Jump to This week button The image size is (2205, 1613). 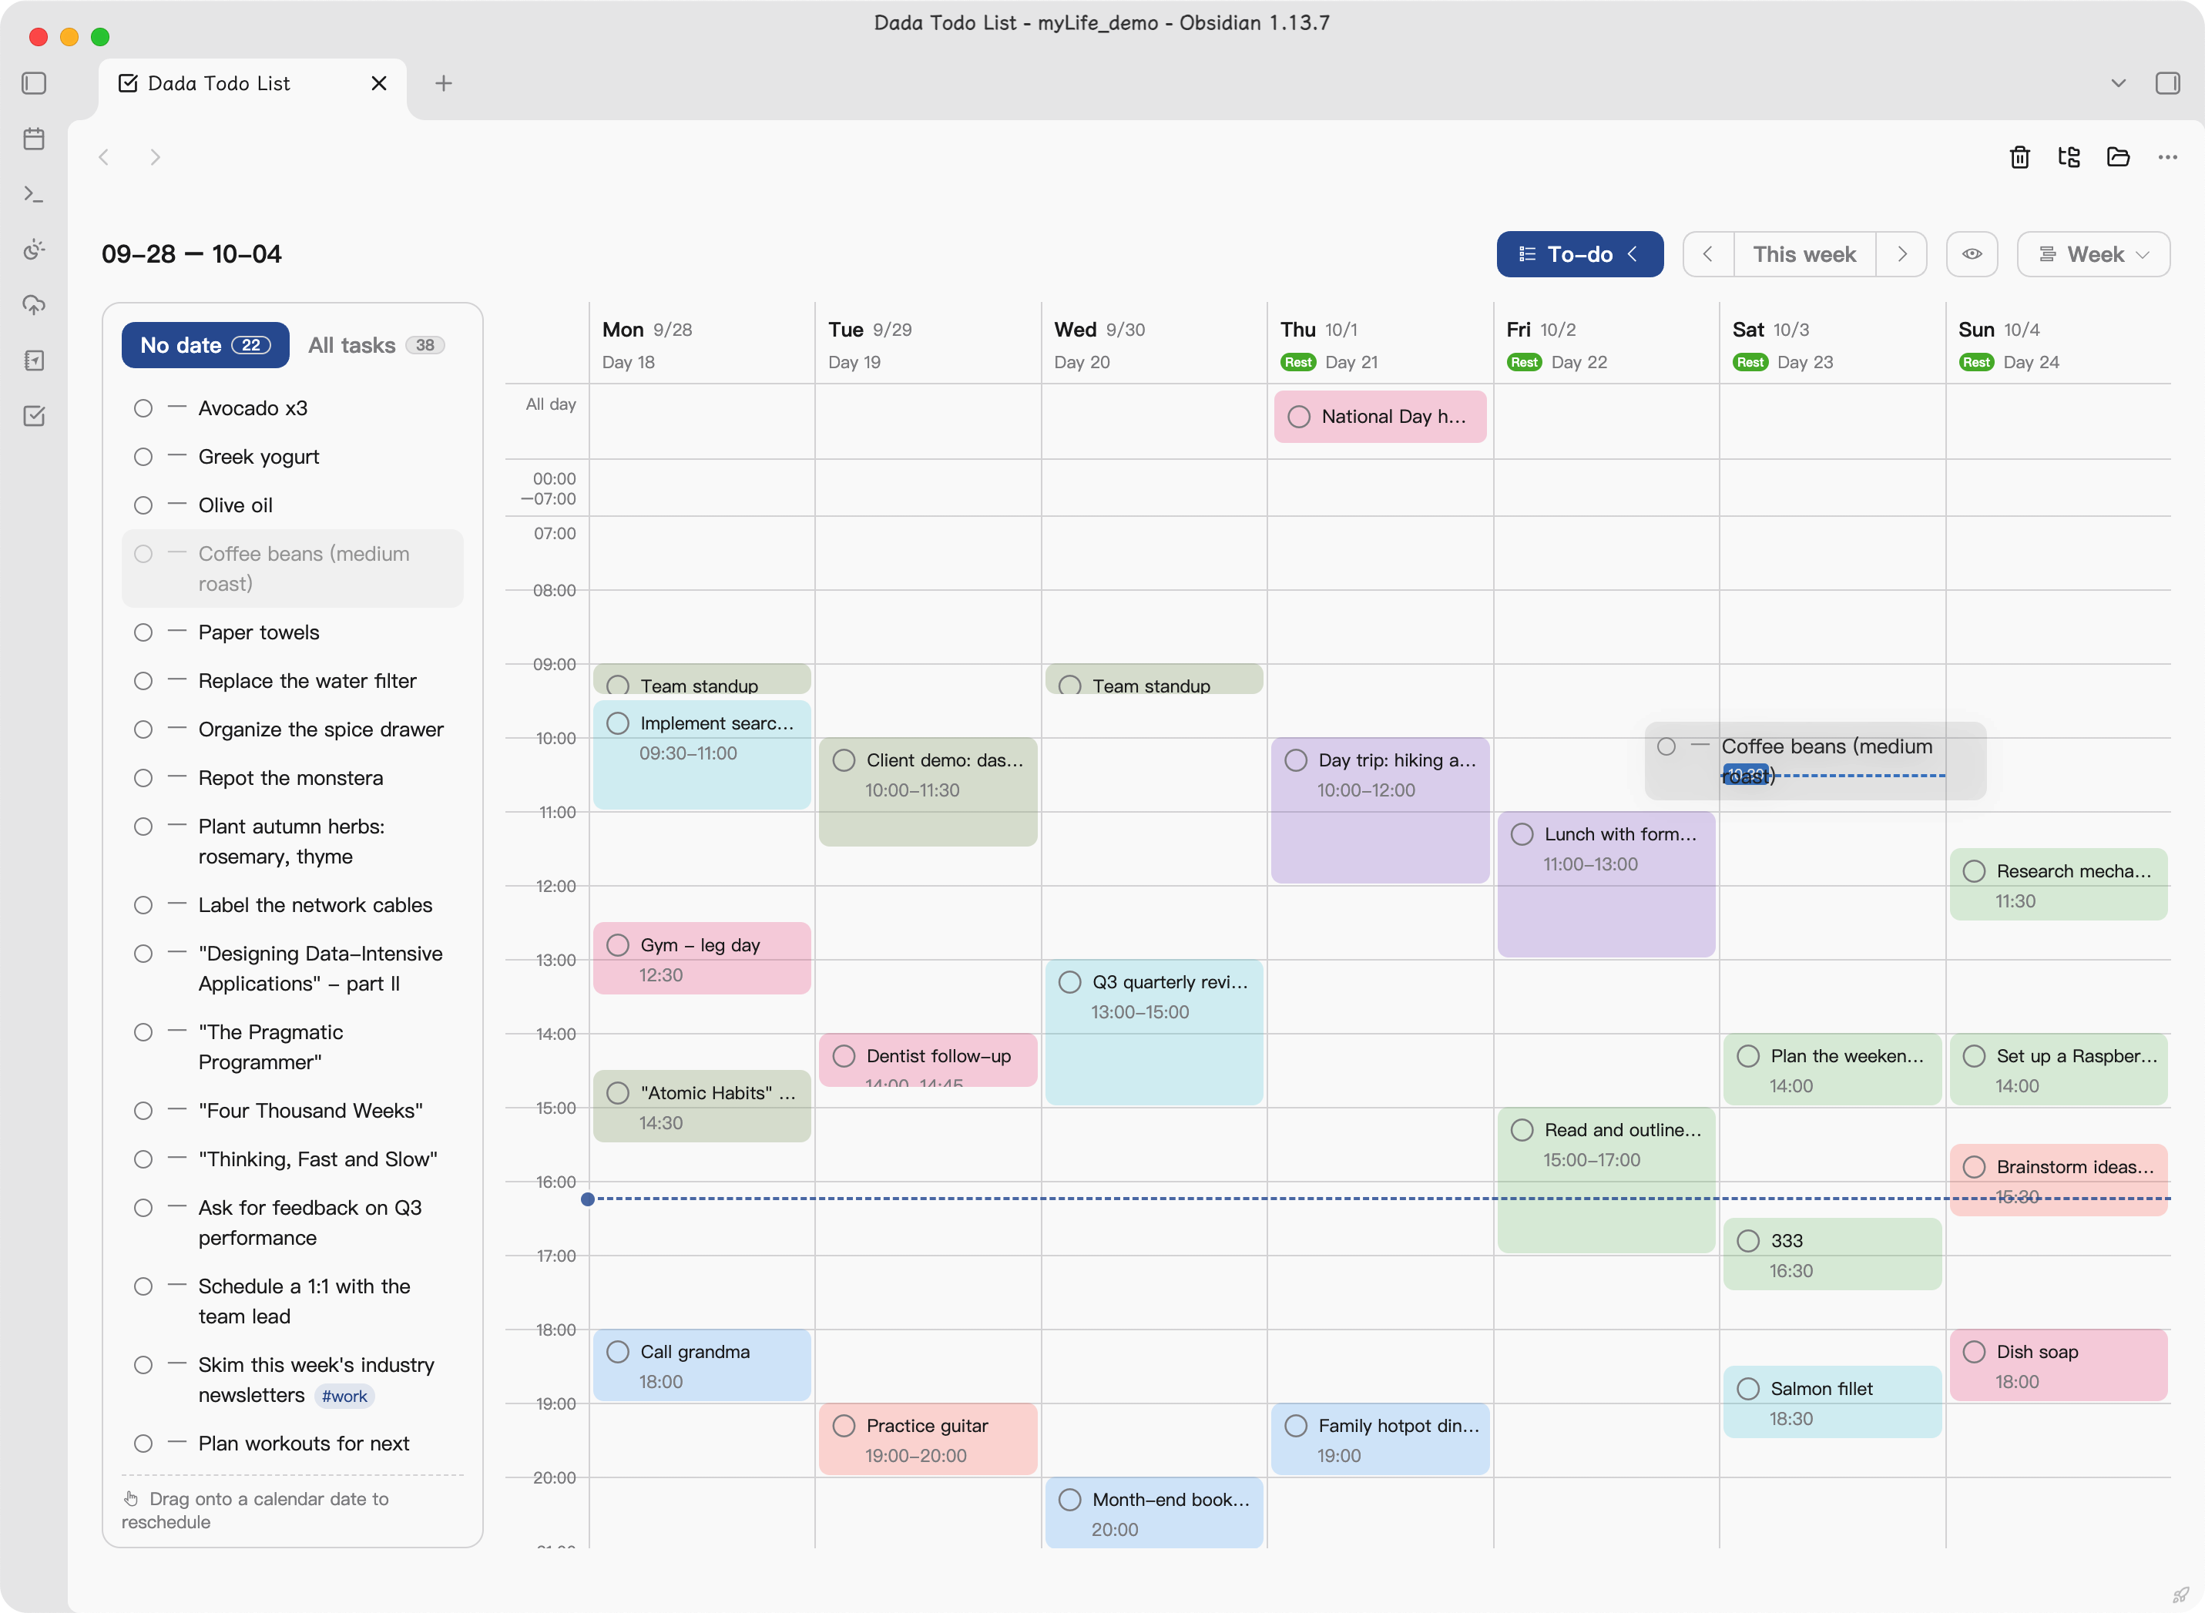pos(1804,254)
